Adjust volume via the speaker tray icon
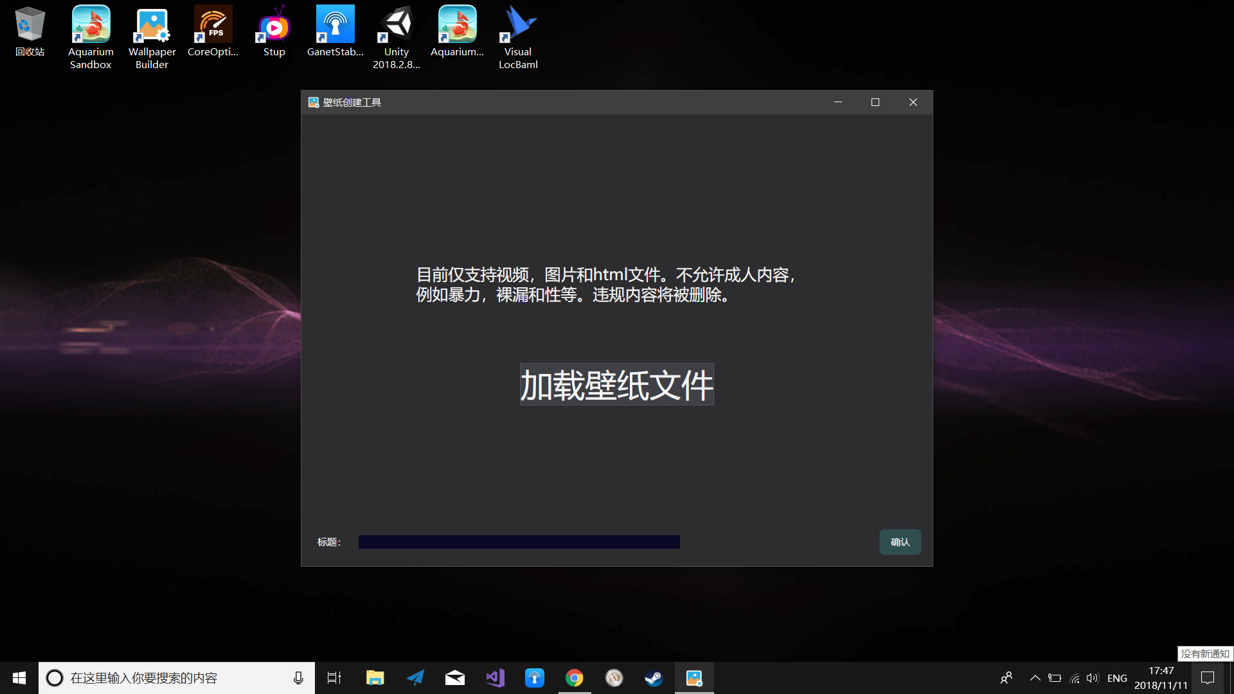This screenshot has height=694, width=1234. pyautogui.click(x=1093, y=677)
